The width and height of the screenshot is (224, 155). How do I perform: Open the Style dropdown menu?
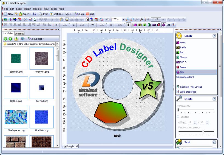69,14
